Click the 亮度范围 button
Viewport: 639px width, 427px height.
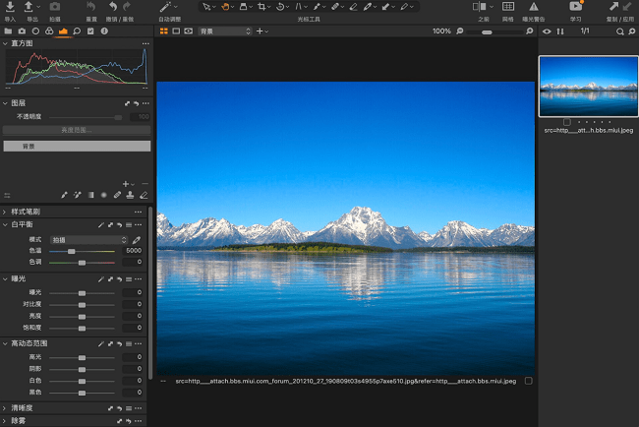[78, 130]
